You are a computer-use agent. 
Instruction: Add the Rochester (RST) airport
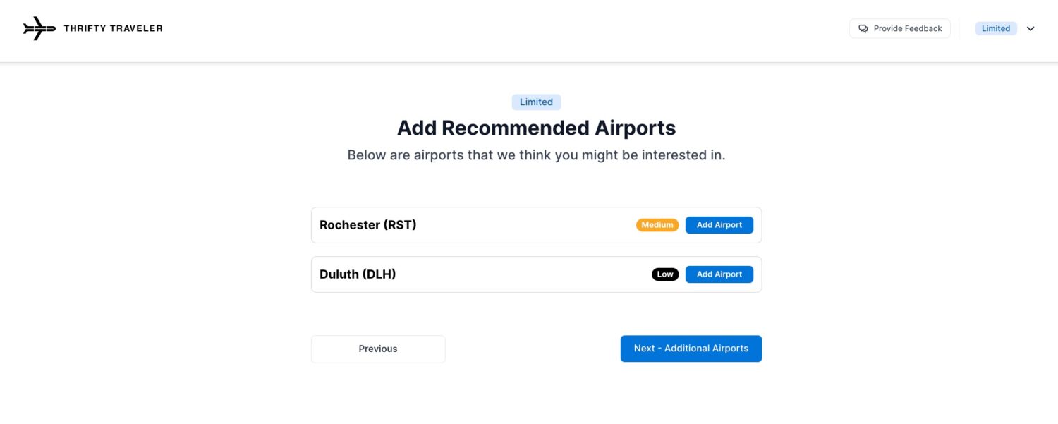click(x=719, y=224)
